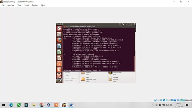The height and width of the screenshot is (108, 192).
Task: Click the VirtualBox hard disk activity status icon
Action: click(x=155, y=100)
